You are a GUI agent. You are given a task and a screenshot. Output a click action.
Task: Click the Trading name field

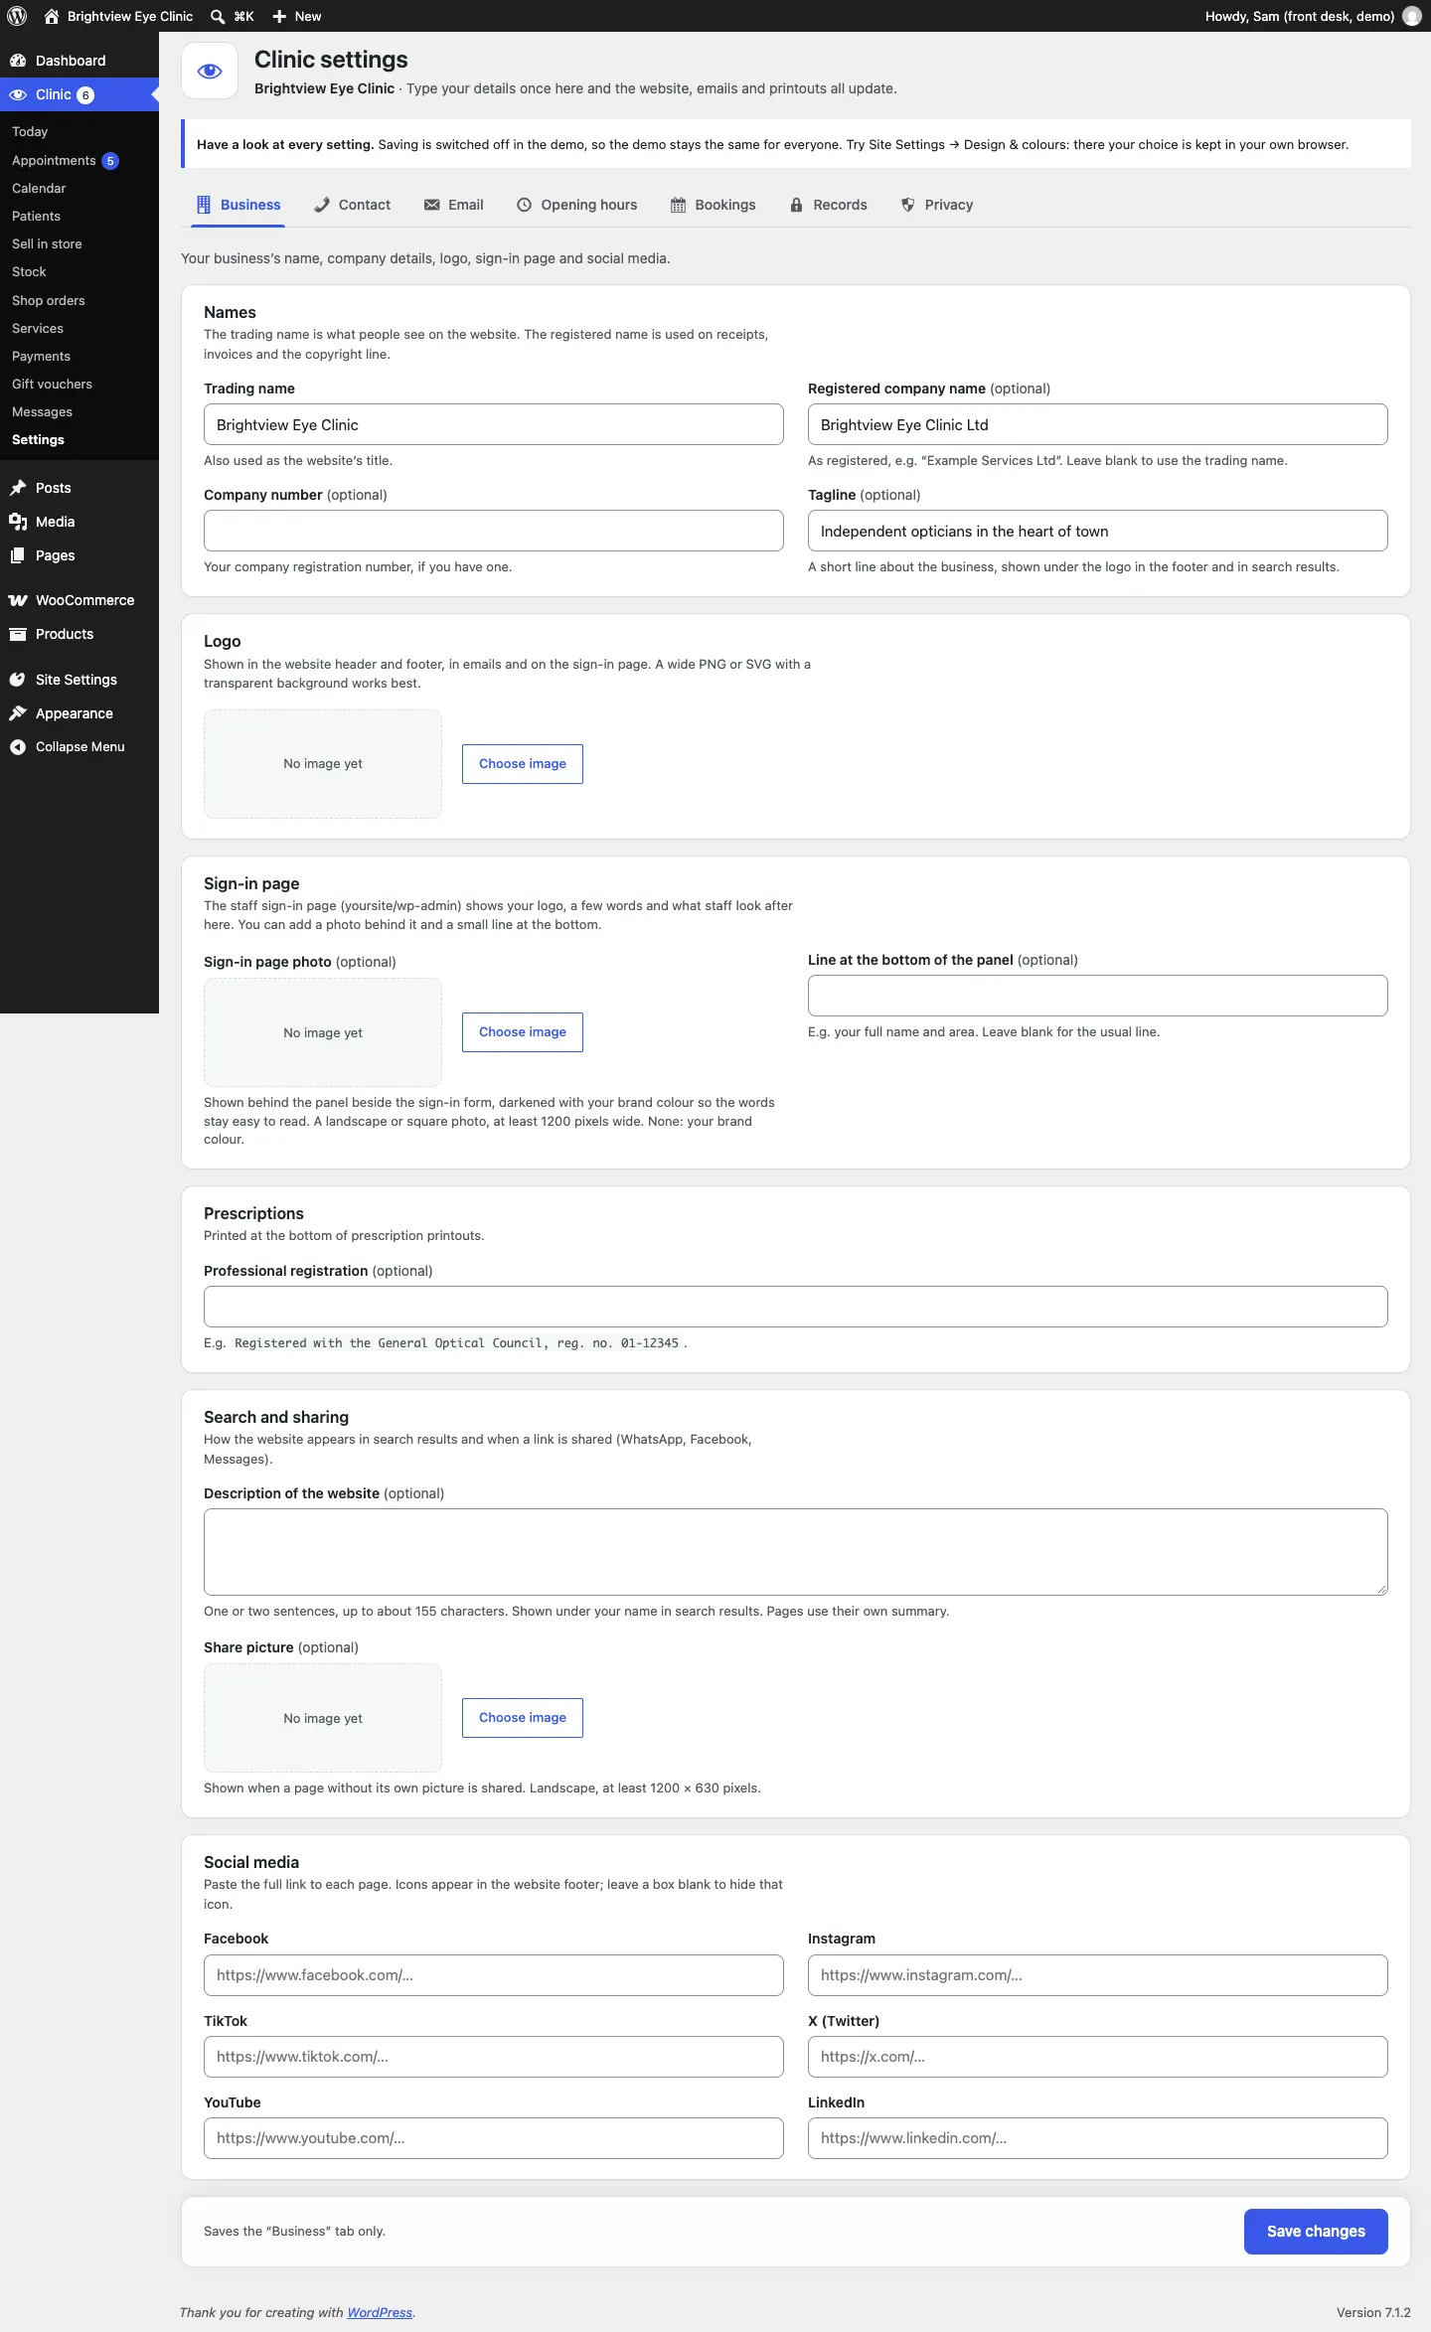coord(494,424)
